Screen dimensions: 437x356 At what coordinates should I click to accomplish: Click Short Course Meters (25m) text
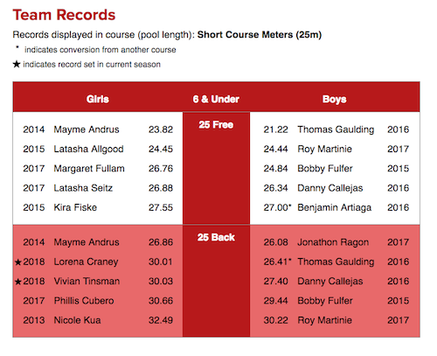260,35
